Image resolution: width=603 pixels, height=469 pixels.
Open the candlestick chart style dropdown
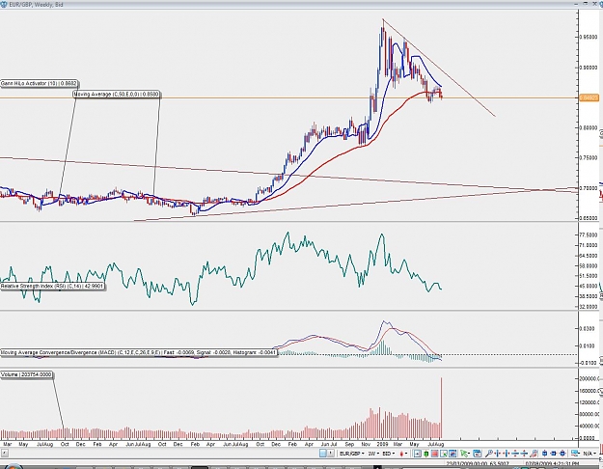point(404,454)
